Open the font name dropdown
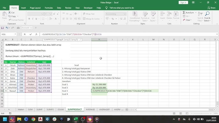This screenshot has height=123, width=219. [42, 14]
